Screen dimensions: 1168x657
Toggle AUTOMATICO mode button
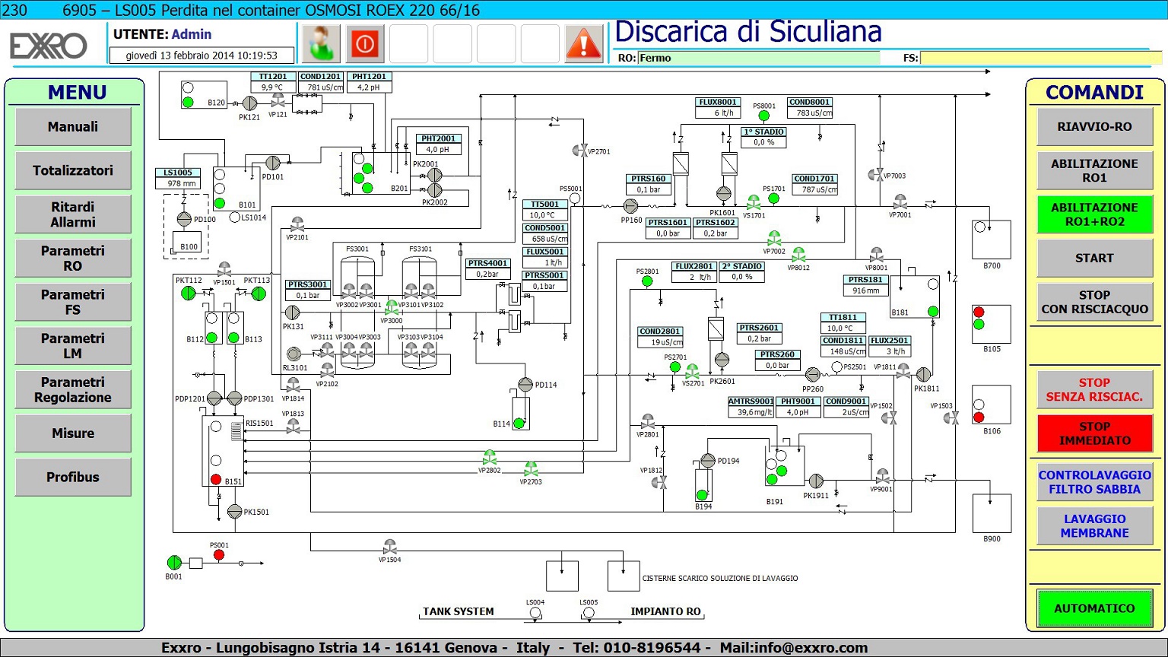[1094, 608]
